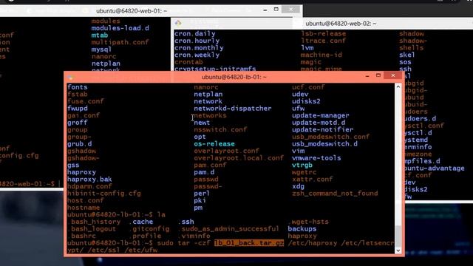
Task: Click the 'vim' directory entry
Action: click(299, 151)
